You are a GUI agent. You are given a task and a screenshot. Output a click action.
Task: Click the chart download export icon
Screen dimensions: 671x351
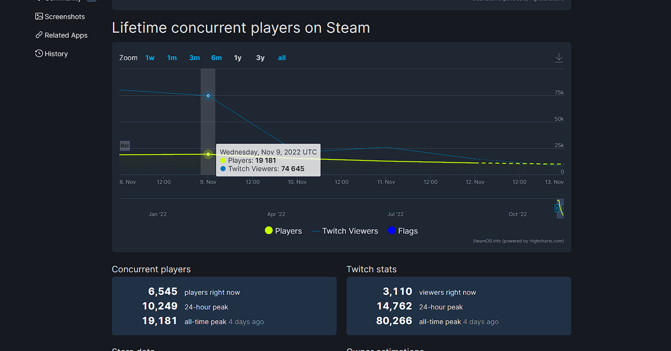coord(559,58)
